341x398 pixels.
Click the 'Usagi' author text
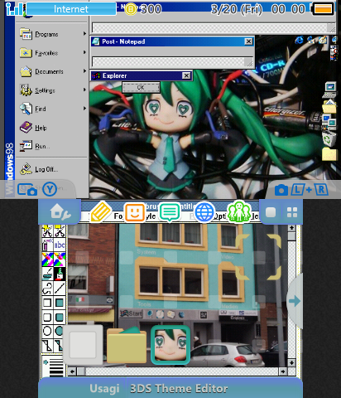[x=104, y=388]
